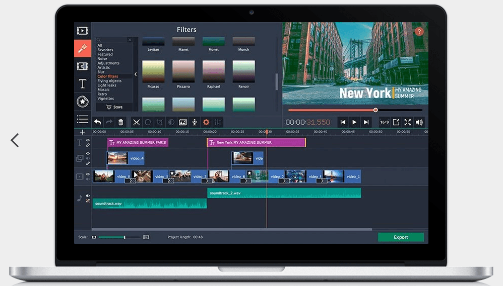503x286 pixels.
Task: Open the Store button
Action: pyautogui.click(x=114, y=107)
